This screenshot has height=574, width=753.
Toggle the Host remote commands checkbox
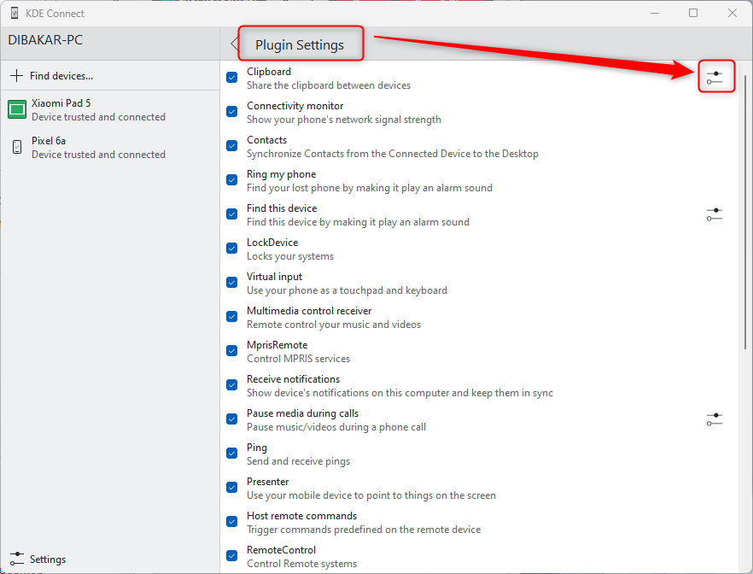click(x=232, y=522)
